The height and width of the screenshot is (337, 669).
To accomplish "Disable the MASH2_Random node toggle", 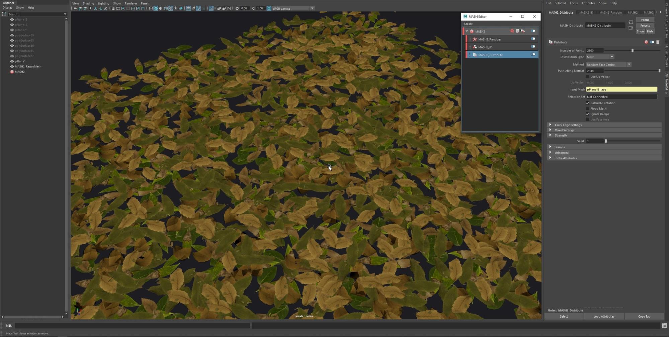I will click(x=533, y=39).
